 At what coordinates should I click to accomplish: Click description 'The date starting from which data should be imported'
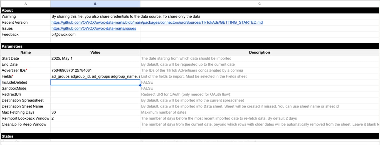(186, 58)
